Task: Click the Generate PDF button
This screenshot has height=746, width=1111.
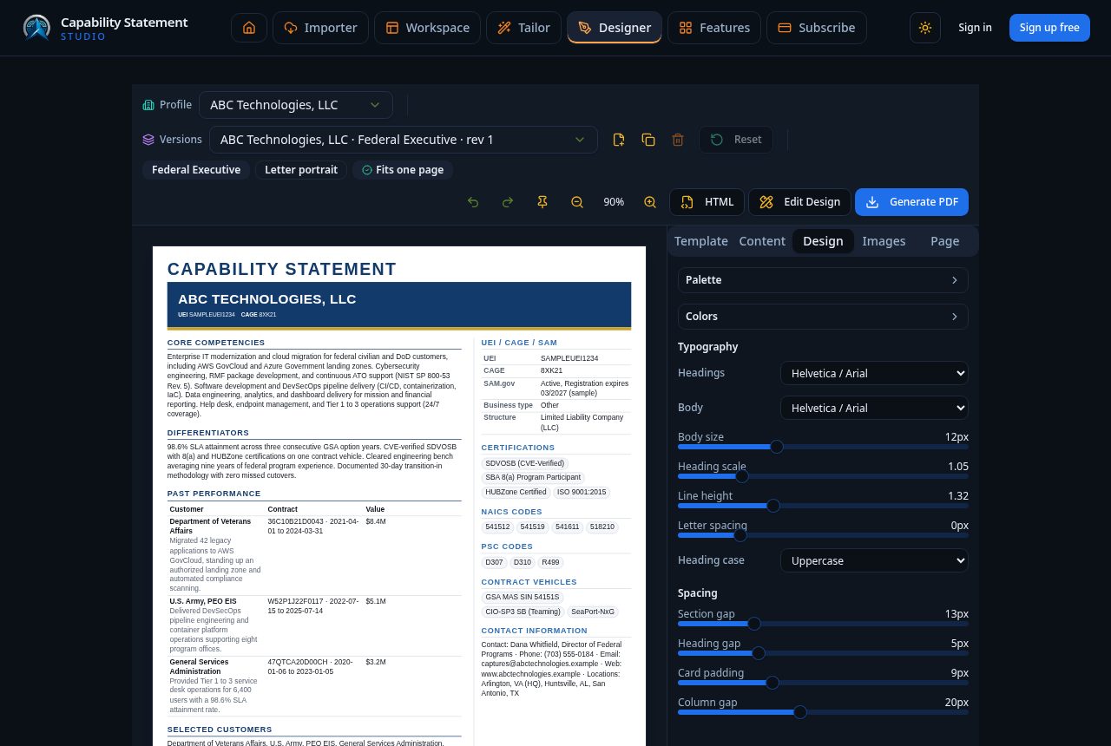Action: pos(911,202)
